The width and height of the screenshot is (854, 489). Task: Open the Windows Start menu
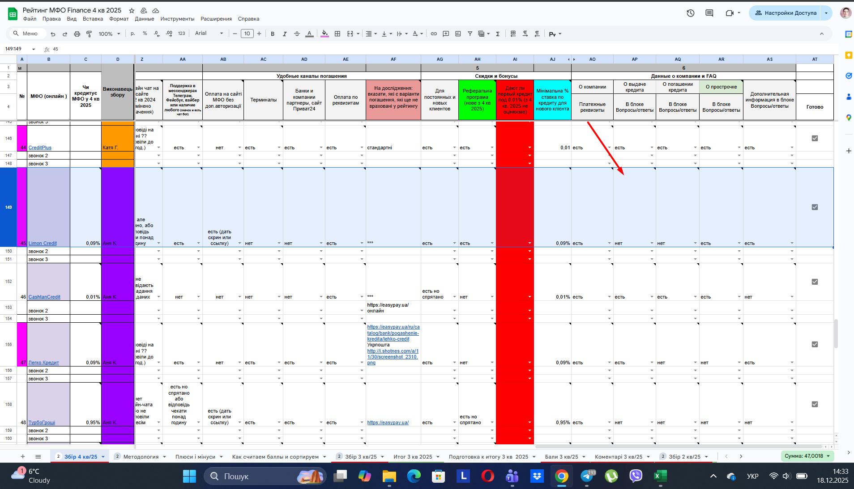coord(189,476)
